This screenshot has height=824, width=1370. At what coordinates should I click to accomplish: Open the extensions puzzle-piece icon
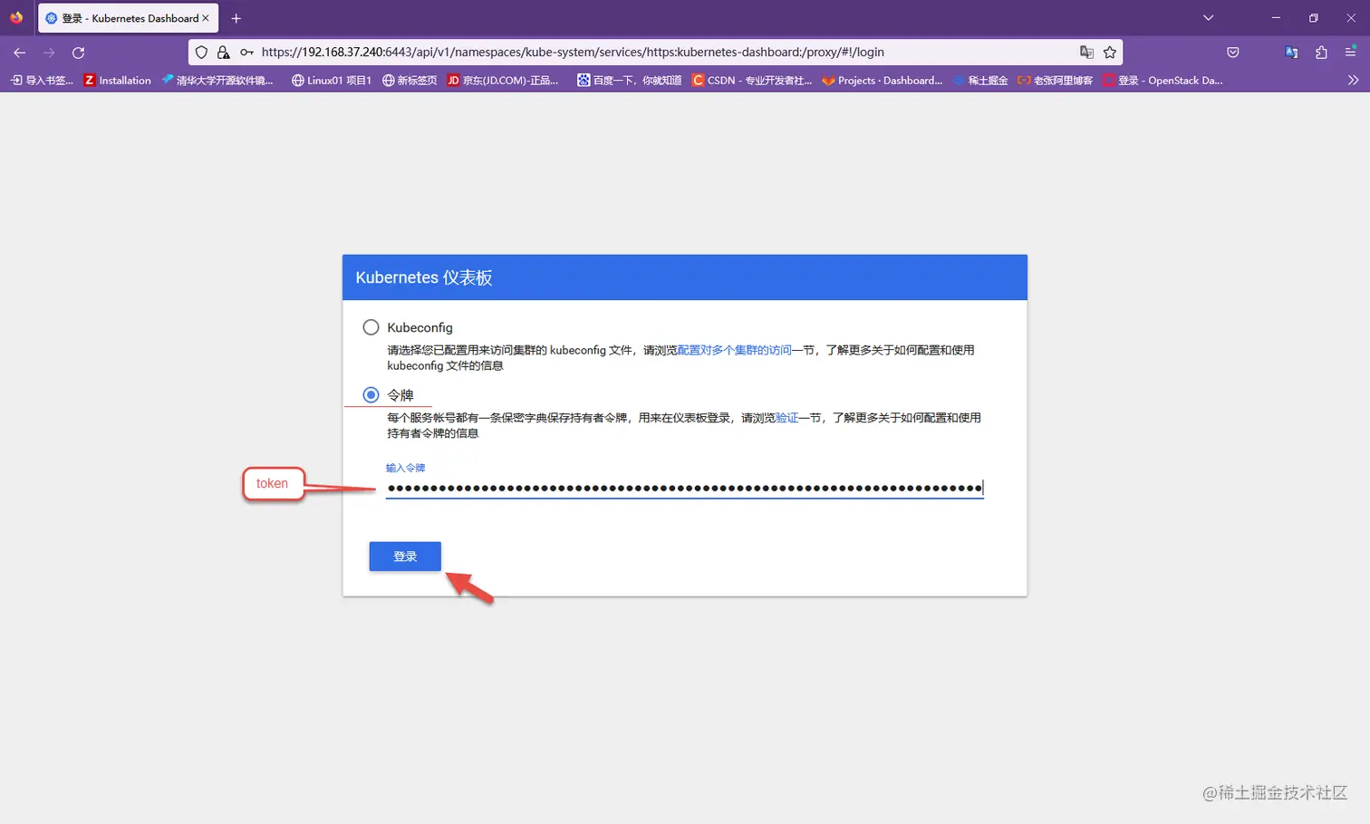[1321, 53]
